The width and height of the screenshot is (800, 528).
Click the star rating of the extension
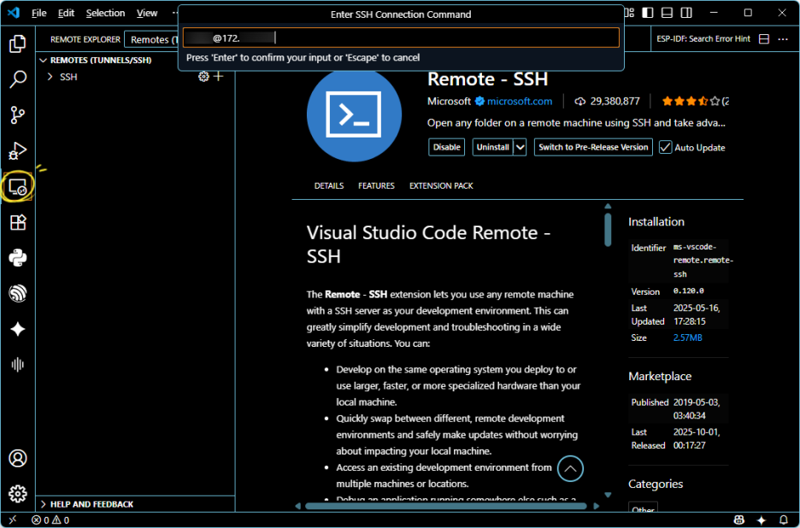(x=691, y=101)
